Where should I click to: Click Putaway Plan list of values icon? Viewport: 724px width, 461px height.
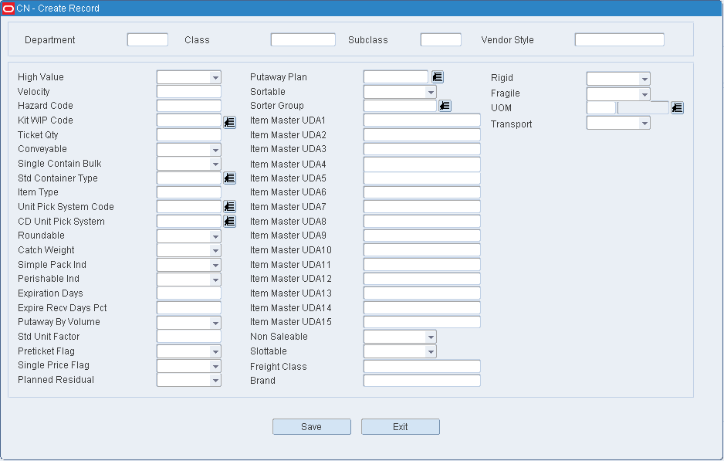pyautogui.click(x=438, y=76)
